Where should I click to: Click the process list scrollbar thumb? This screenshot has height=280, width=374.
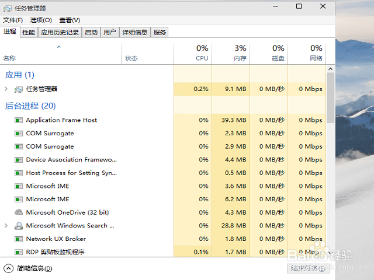pyautogui.click(x=330, y=98)
